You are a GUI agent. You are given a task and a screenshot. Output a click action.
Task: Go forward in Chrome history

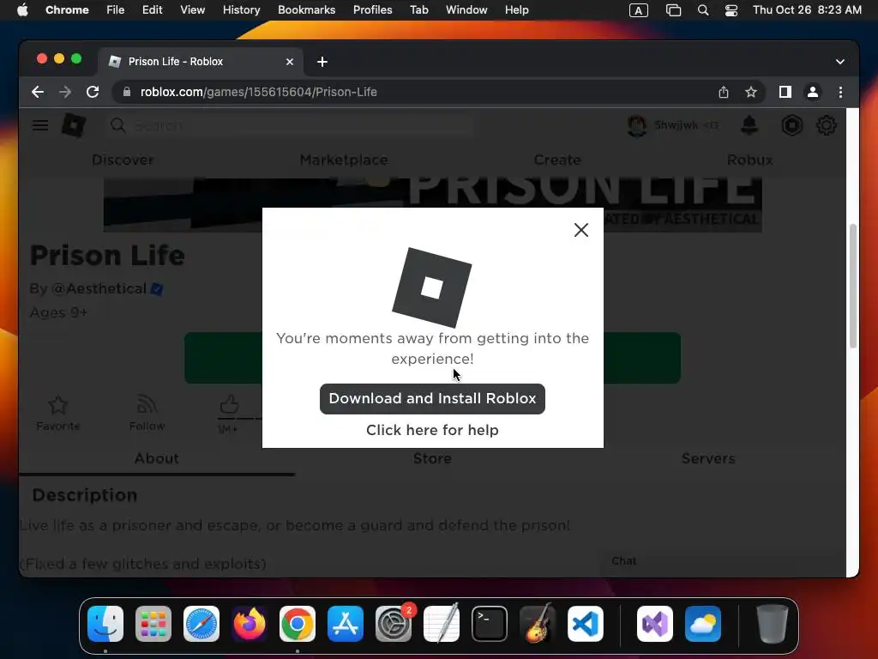65,92
